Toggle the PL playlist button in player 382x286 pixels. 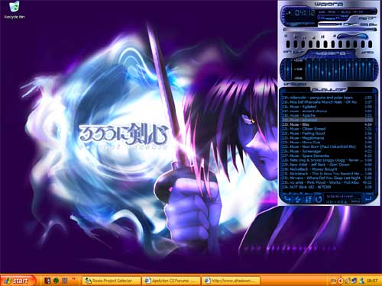(373, 24)
